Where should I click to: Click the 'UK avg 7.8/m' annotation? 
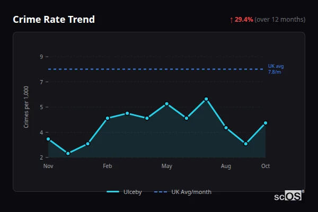(276, 69)
